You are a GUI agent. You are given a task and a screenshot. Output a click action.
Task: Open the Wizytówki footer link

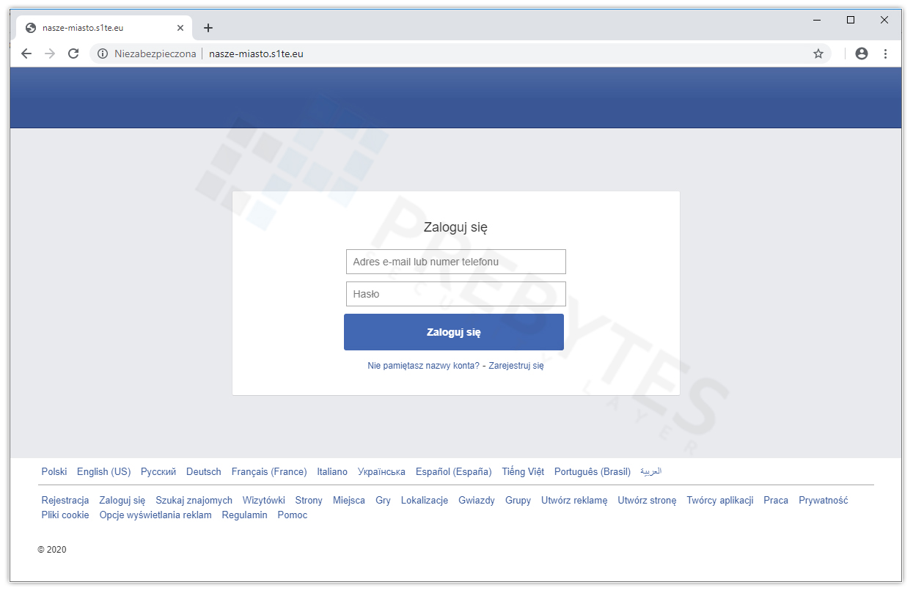264,501
